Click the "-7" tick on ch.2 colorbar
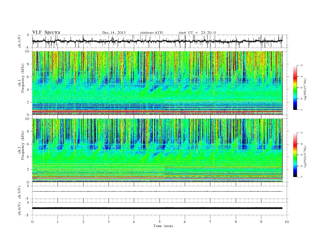This screenshot has width=323, height=249. coord(301,177)
